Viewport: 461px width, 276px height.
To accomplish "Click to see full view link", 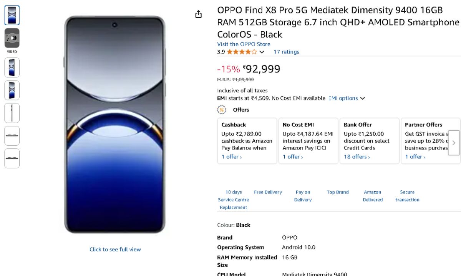I will tap(115, 249).
